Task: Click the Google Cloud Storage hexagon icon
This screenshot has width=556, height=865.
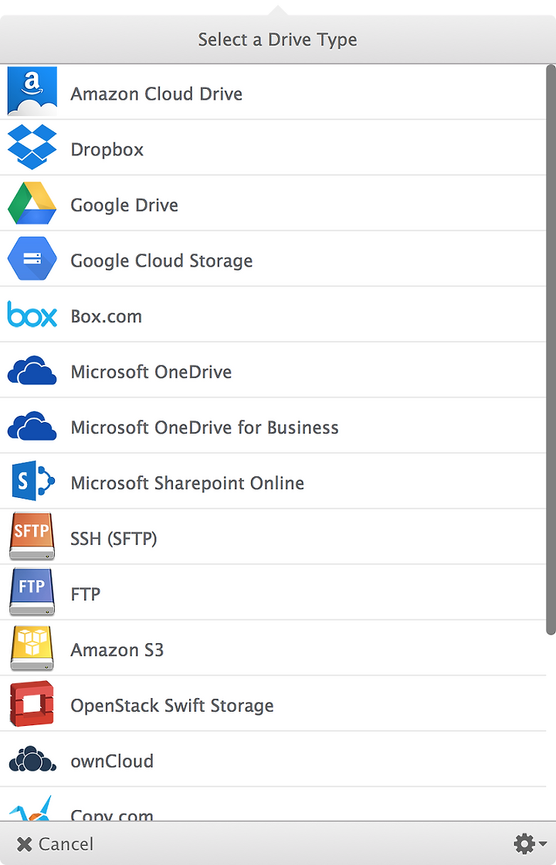Action: point(32,258)
